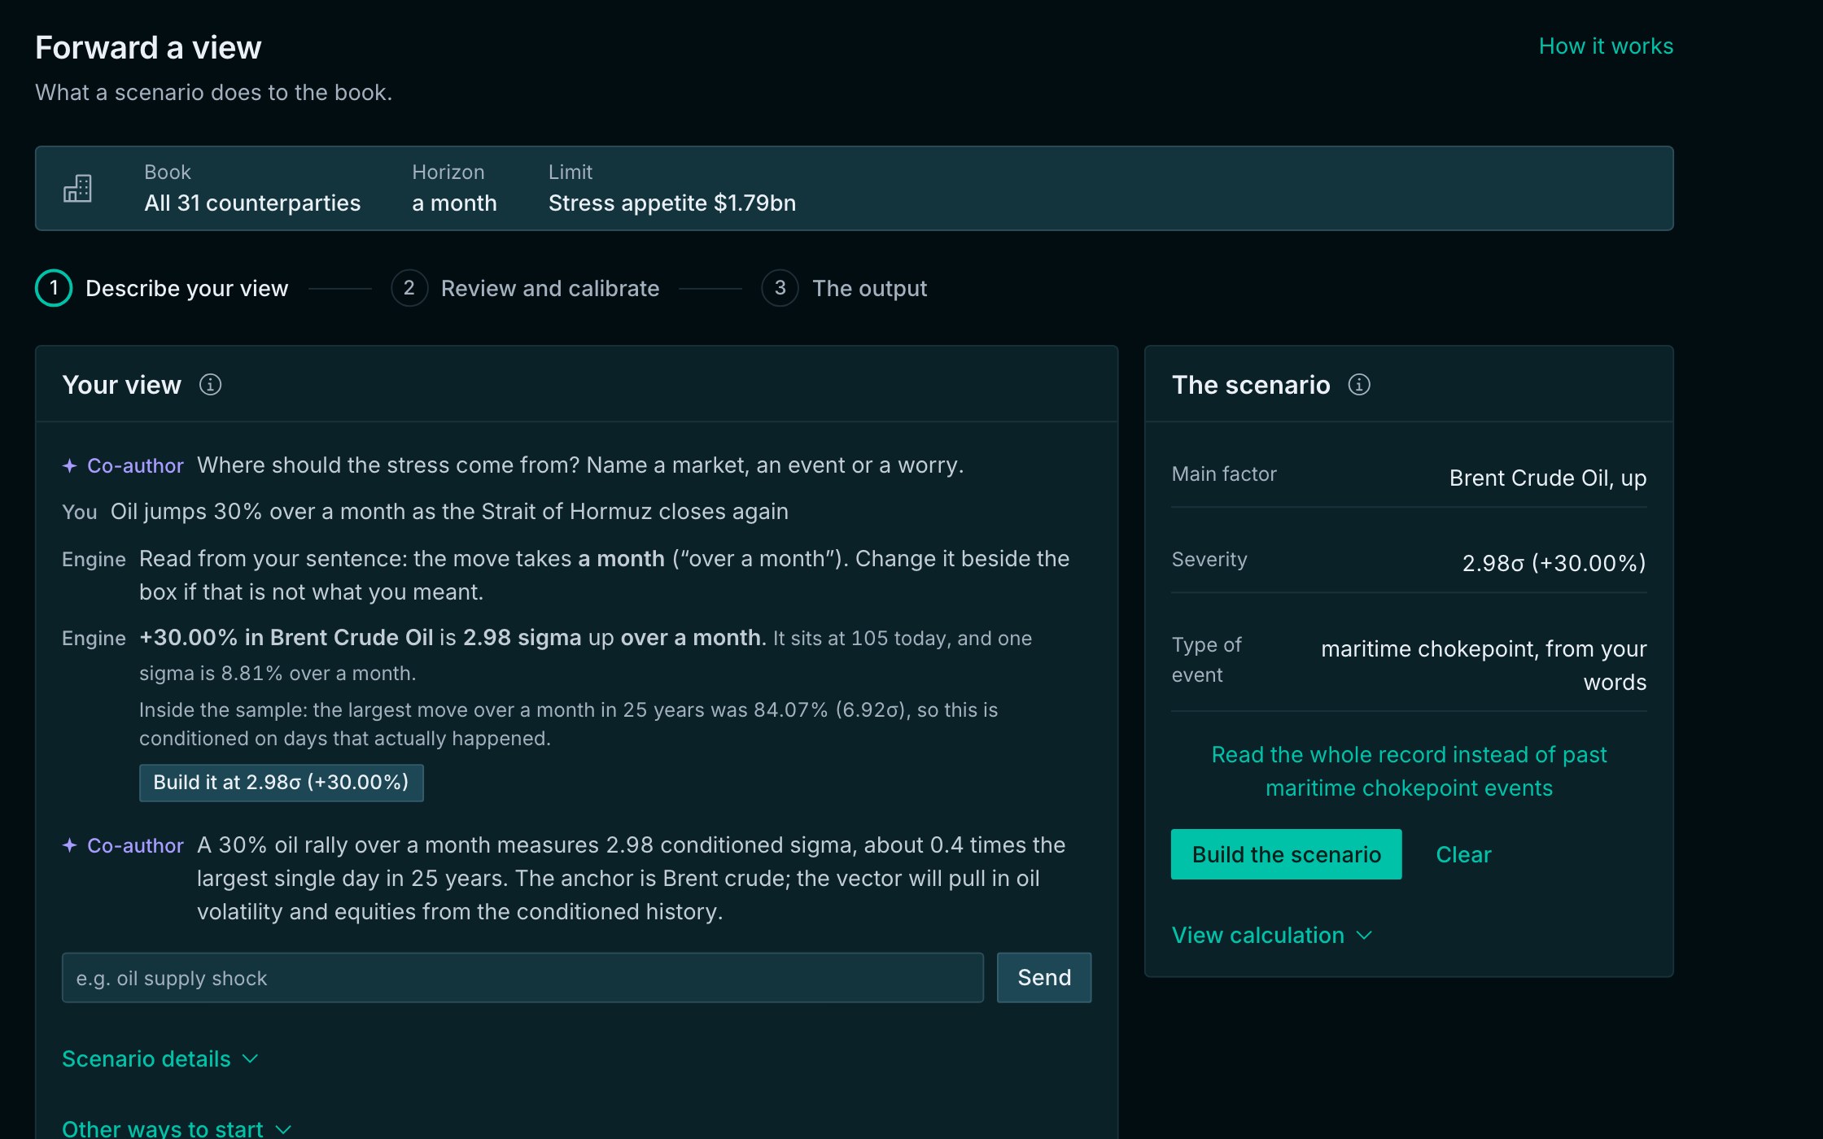Click Build it at 2.98σ button
1823x1139 pixels.
[281, 783]
